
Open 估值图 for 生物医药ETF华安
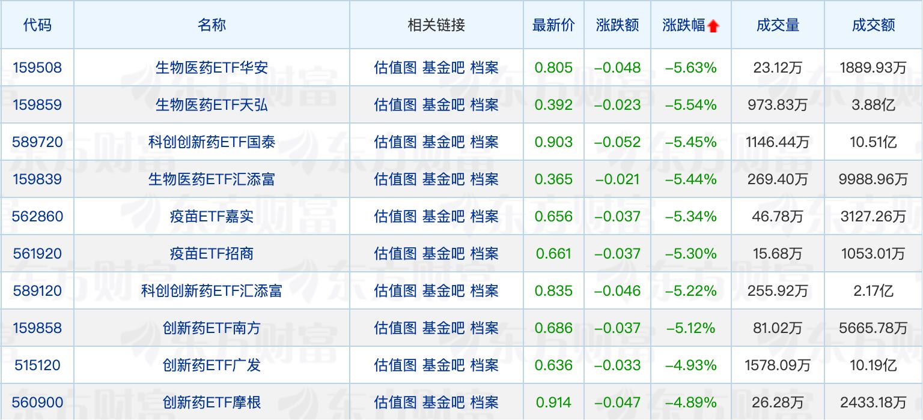tap(395, 68)
